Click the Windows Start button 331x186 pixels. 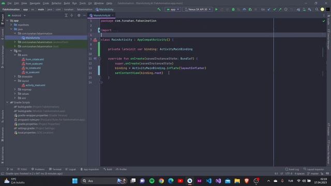coord(74,181)
